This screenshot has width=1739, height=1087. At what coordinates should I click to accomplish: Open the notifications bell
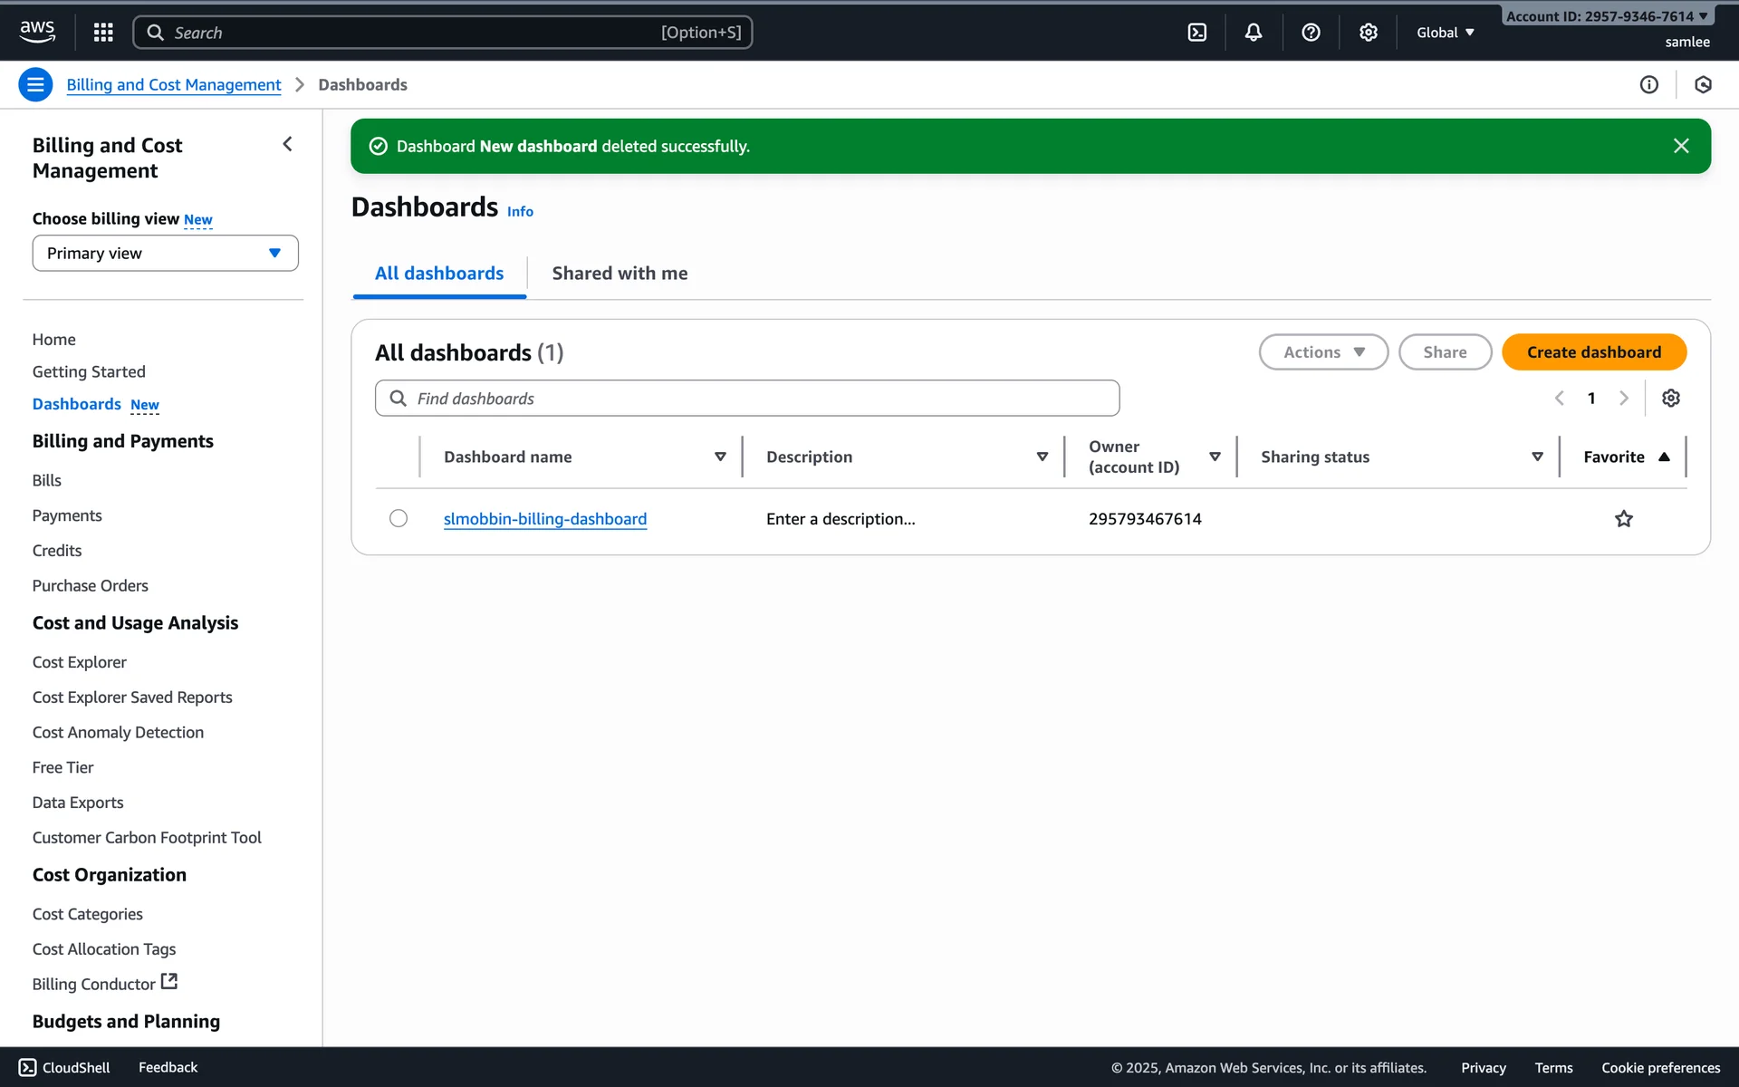(x=1253, y=33)
